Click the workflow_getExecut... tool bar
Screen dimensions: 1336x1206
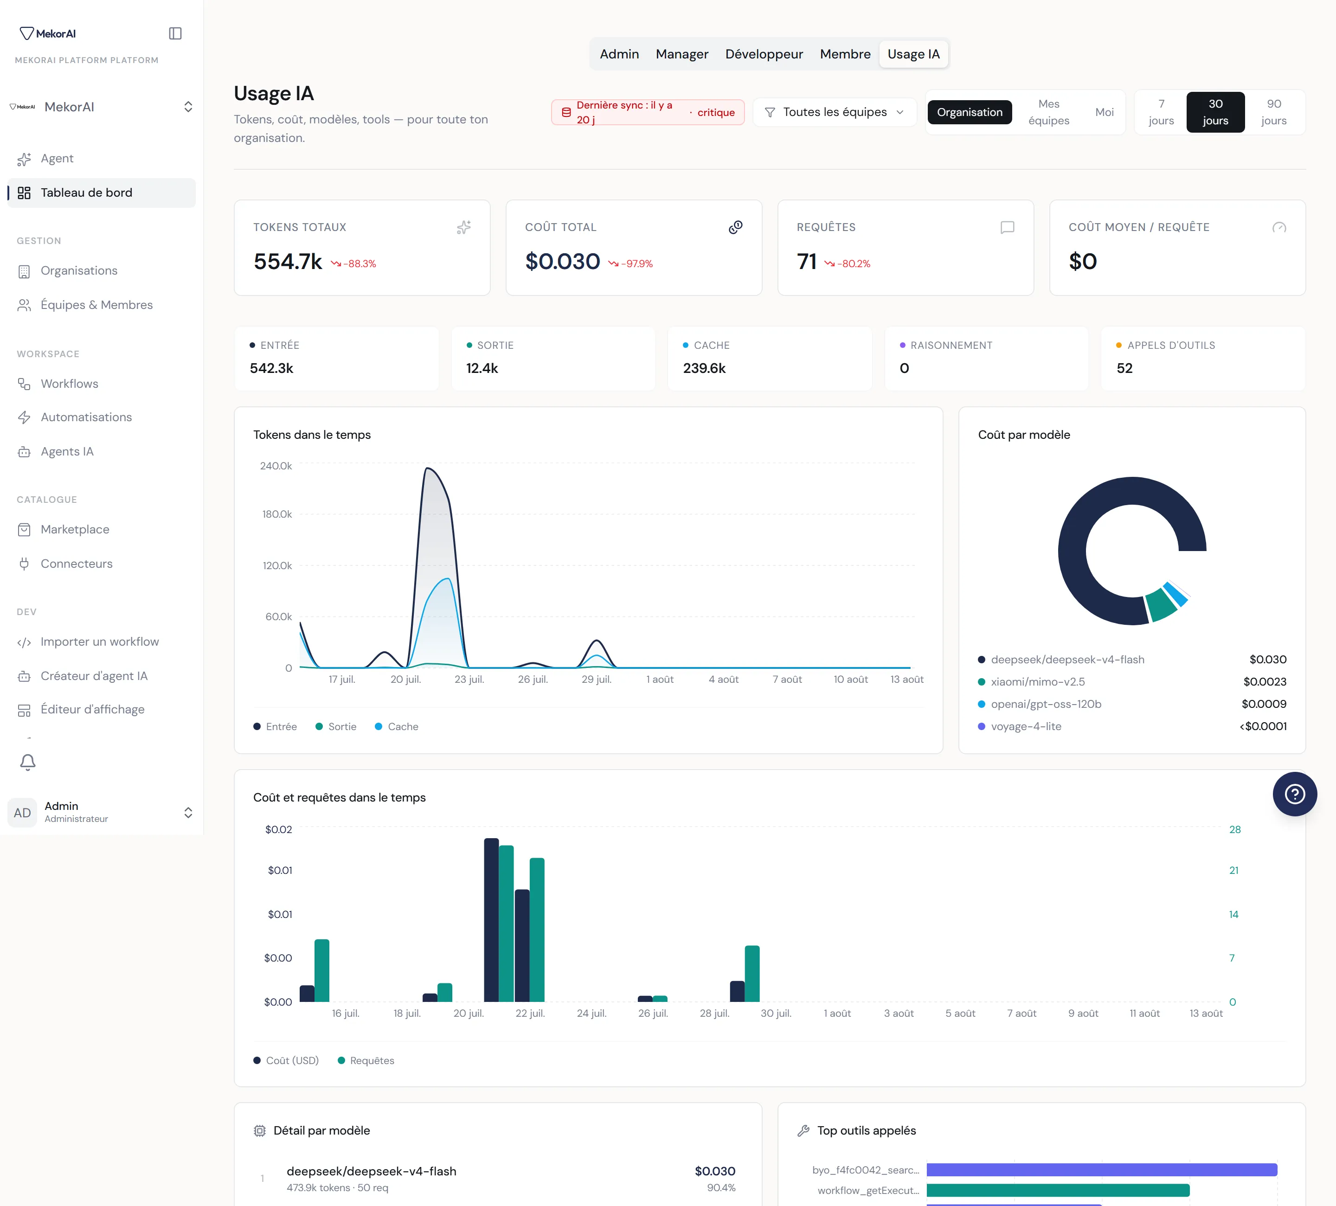click(1058, 1191)
